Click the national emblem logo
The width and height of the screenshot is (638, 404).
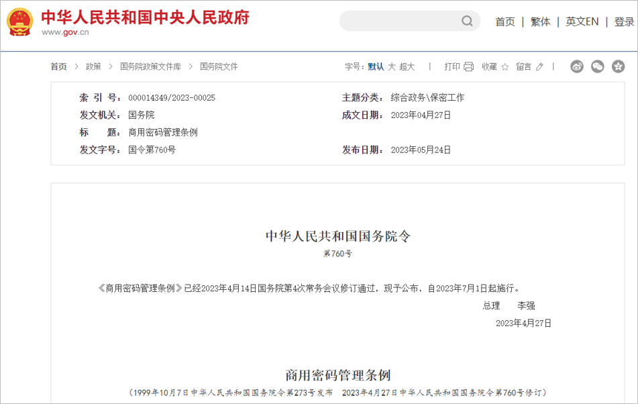tap(19, 22)
